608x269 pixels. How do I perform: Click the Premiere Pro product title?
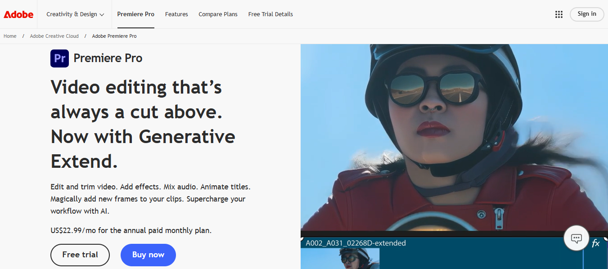(108, 58)
